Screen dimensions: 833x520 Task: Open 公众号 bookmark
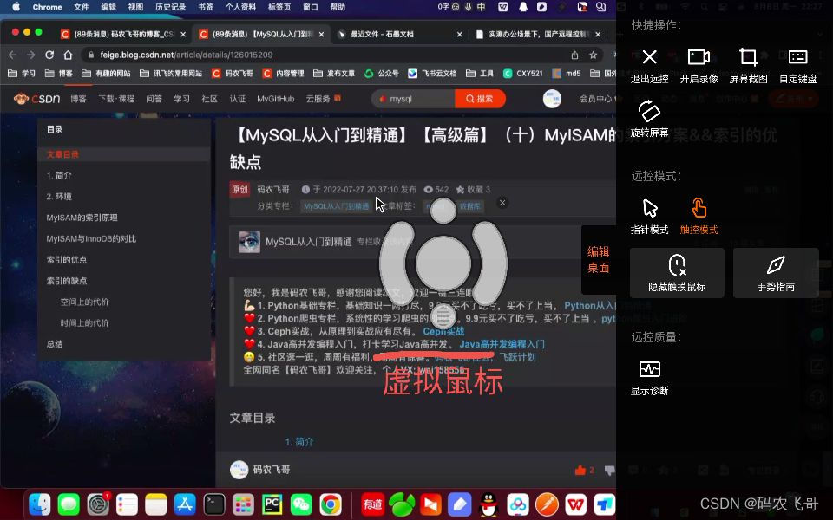coord(382,73)
